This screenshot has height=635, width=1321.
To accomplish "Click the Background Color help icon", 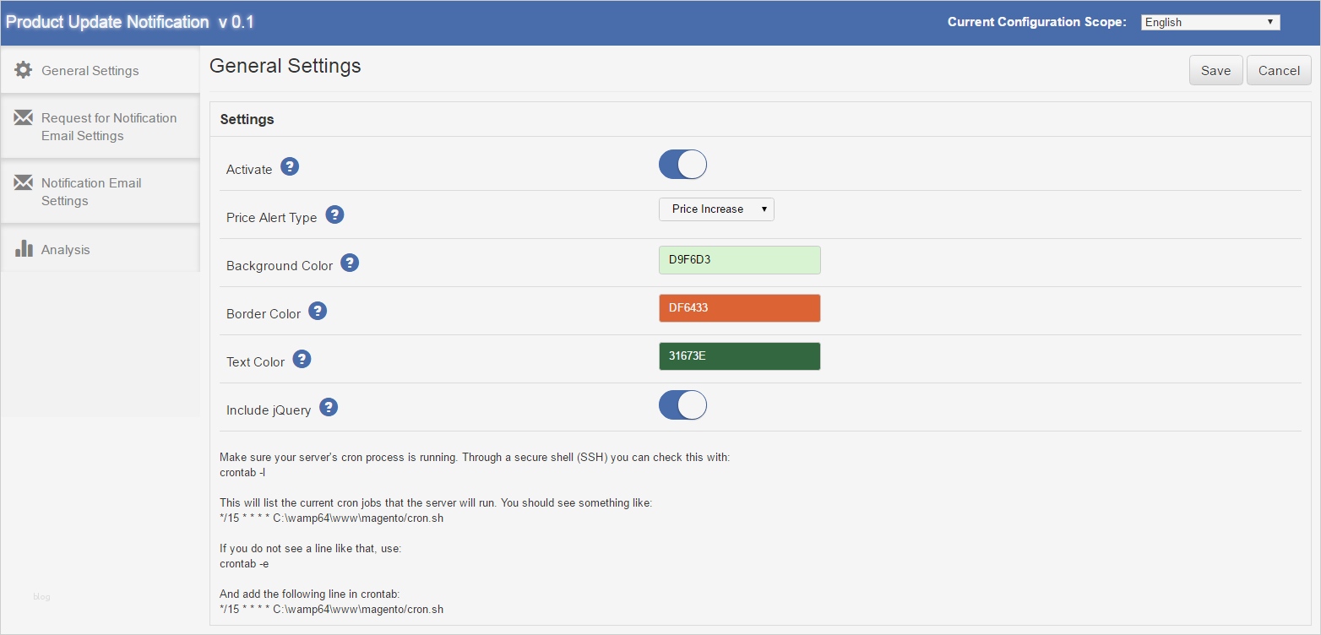I will (x=350, y=263).
